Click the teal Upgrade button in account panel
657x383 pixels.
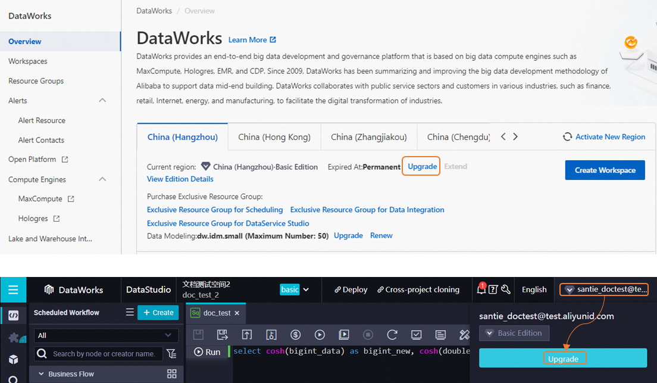pyautogui.click(x=563, y=358)
